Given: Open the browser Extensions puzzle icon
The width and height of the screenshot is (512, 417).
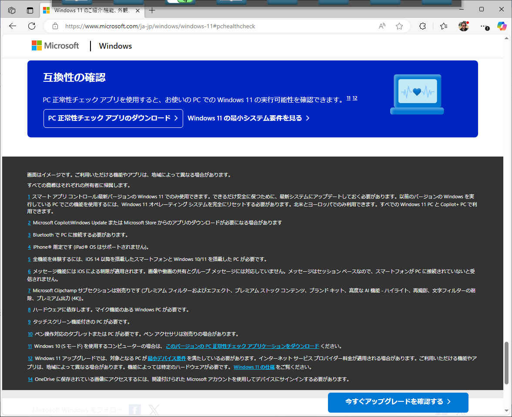Looking at the screenshot, I should 422,26.
